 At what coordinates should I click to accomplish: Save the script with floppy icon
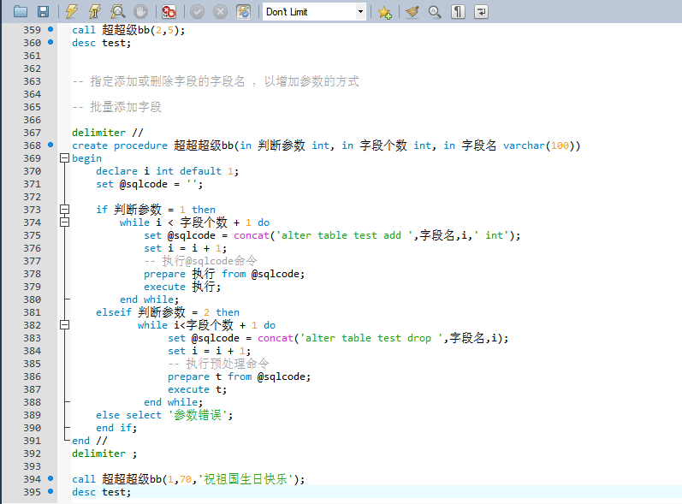(43, 12)
